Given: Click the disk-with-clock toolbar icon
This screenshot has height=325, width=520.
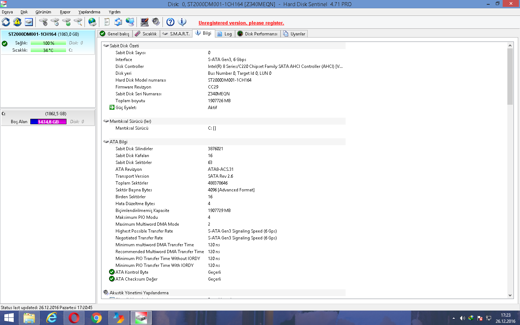Looking at the screenshot, I should (55, 22).
